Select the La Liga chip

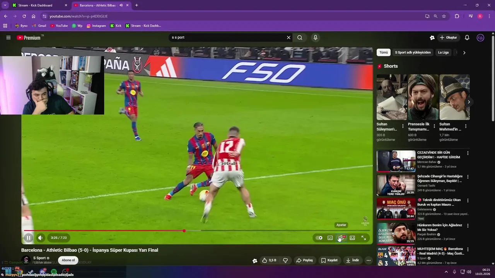point(443,53)
